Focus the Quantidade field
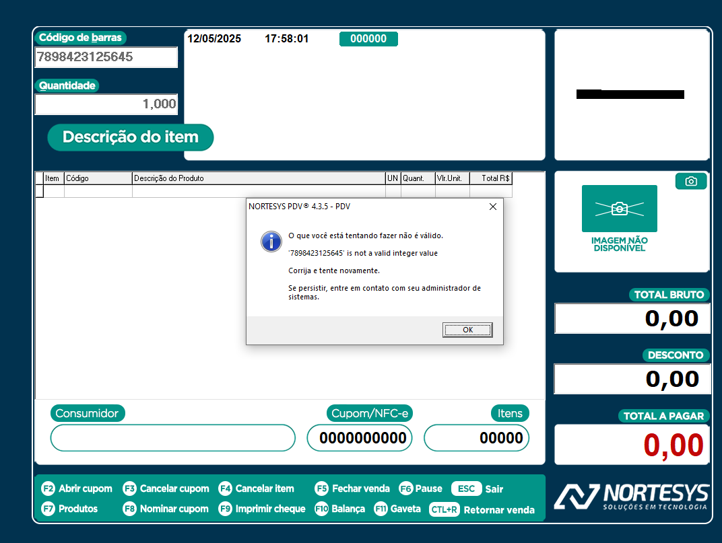 point(106,104)
